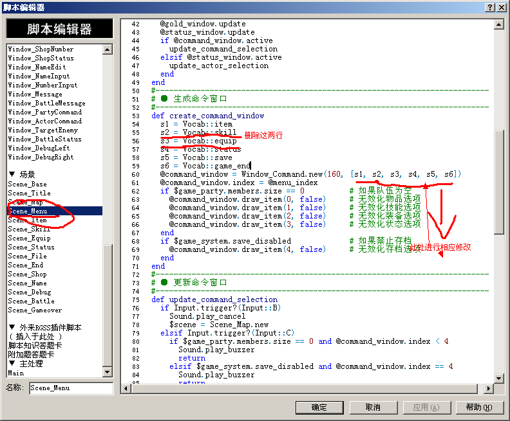Select Window_ShopStatus in the script list
Screen dimensions: 510x421
41,58
